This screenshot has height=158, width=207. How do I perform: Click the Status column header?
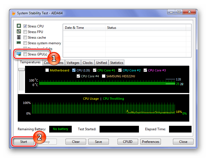(x=146, y=28)
